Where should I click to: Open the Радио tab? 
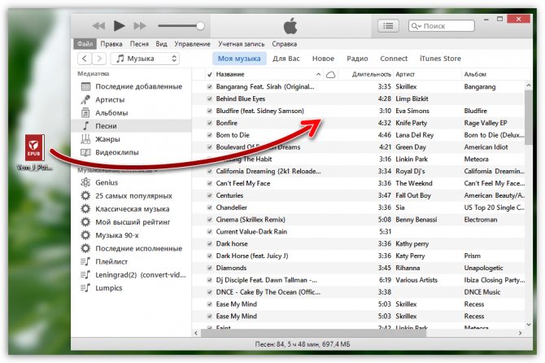(x=357, y=59)
